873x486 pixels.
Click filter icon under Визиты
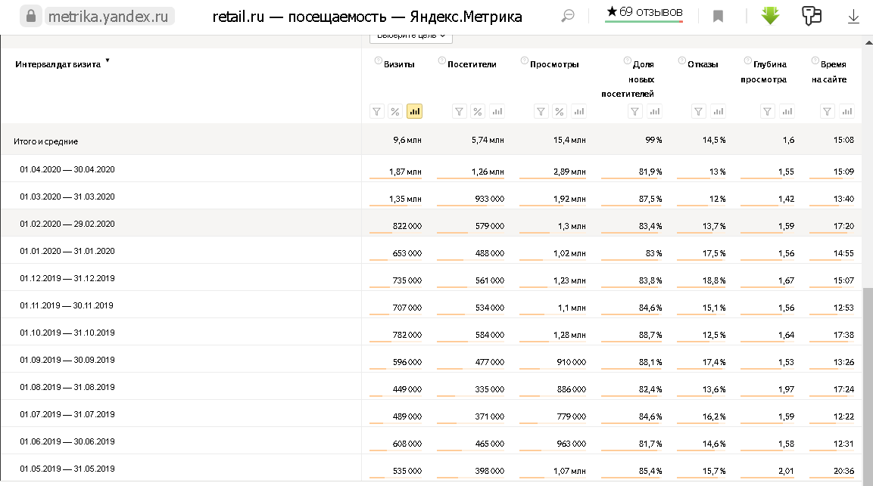pyautogui.click(x=377, y=111)
